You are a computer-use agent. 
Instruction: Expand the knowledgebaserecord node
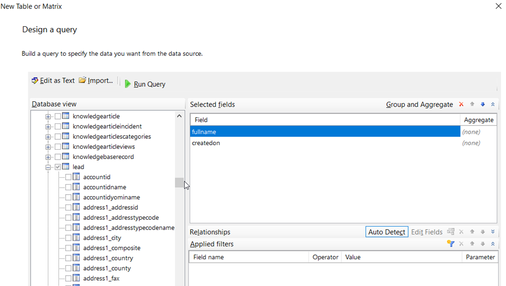click(x=48, y=158)
